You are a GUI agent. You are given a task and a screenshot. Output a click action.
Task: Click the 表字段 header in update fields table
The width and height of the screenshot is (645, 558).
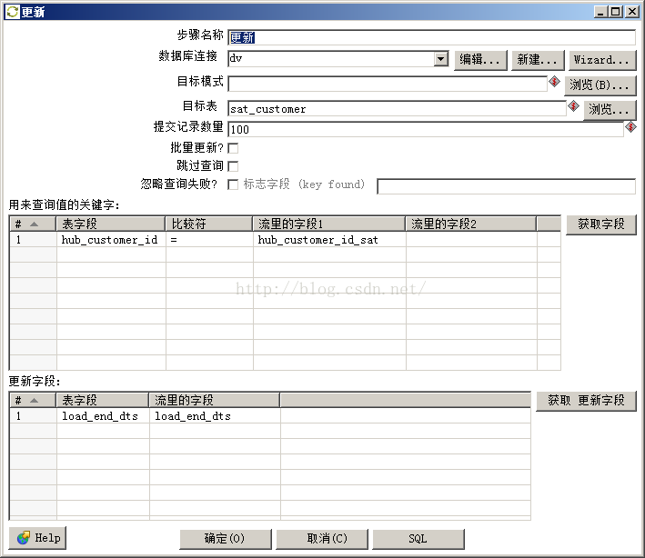coord(103,400)
